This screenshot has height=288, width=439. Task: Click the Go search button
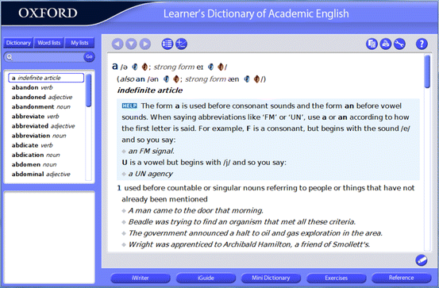(x=89, y=57)
